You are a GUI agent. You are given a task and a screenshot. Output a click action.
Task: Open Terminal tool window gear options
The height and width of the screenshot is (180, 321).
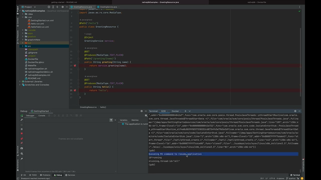click(295, 111)
